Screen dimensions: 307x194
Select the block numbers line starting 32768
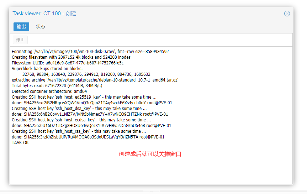[x=86, y=74]
